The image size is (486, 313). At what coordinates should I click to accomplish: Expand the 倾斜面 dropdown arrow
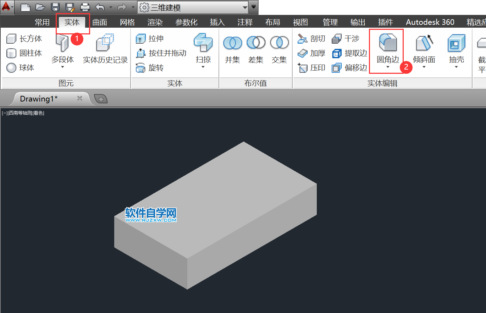pos(424,67)
